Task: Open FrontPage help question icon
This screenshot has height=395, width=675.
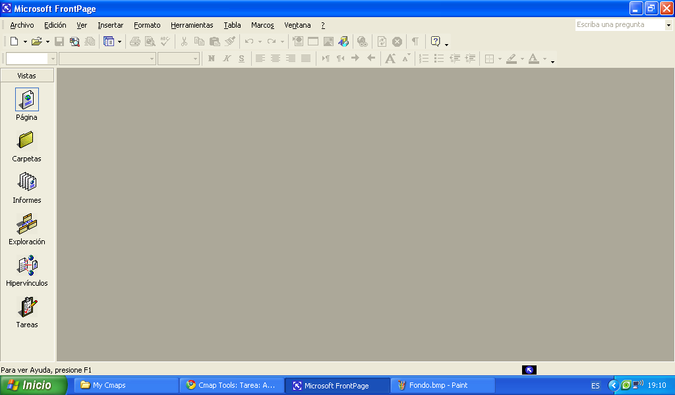Action: tap(435, 41)
